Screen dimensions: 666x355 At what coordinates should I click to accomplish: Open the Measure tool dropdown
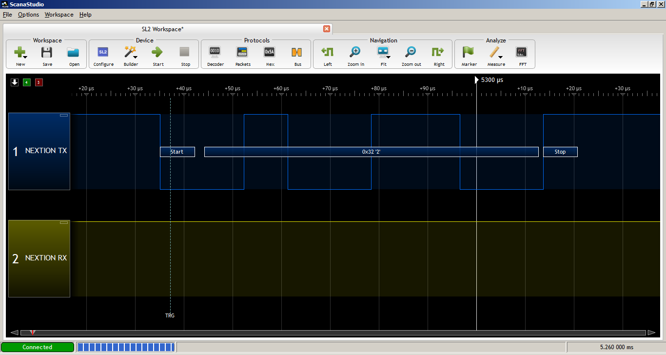click(x=501, y=57)
